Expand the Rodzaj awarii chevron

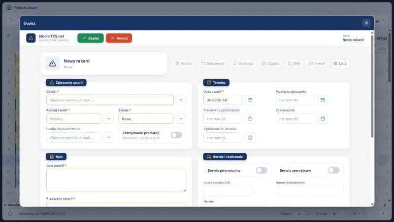tap(109, 119)
